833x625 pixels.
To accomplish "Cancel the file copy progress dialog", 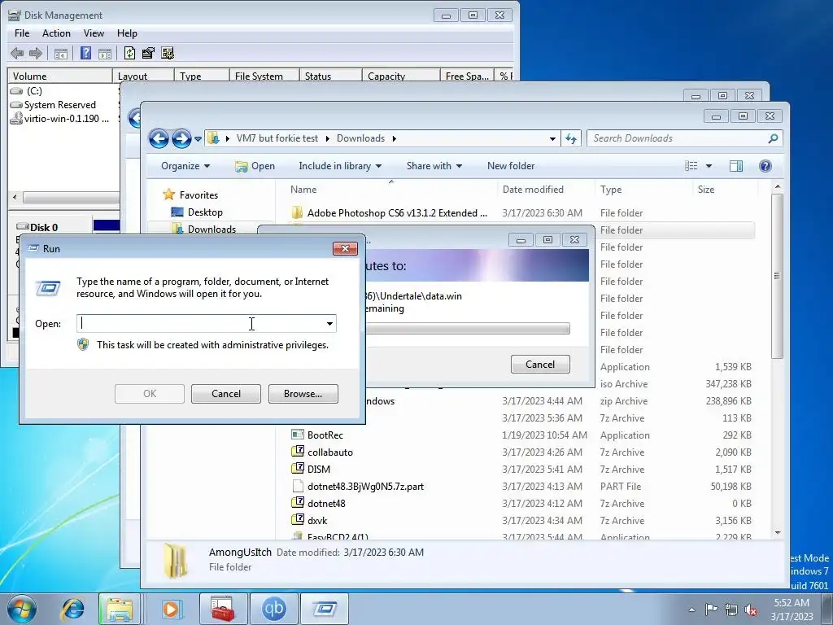I will pyautogui.click(x=540, y=364).
